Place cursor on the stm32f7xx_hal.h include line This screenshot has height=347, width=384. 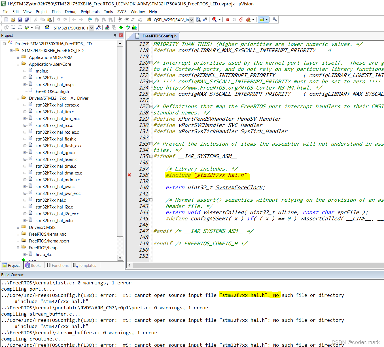click(207, 175)
